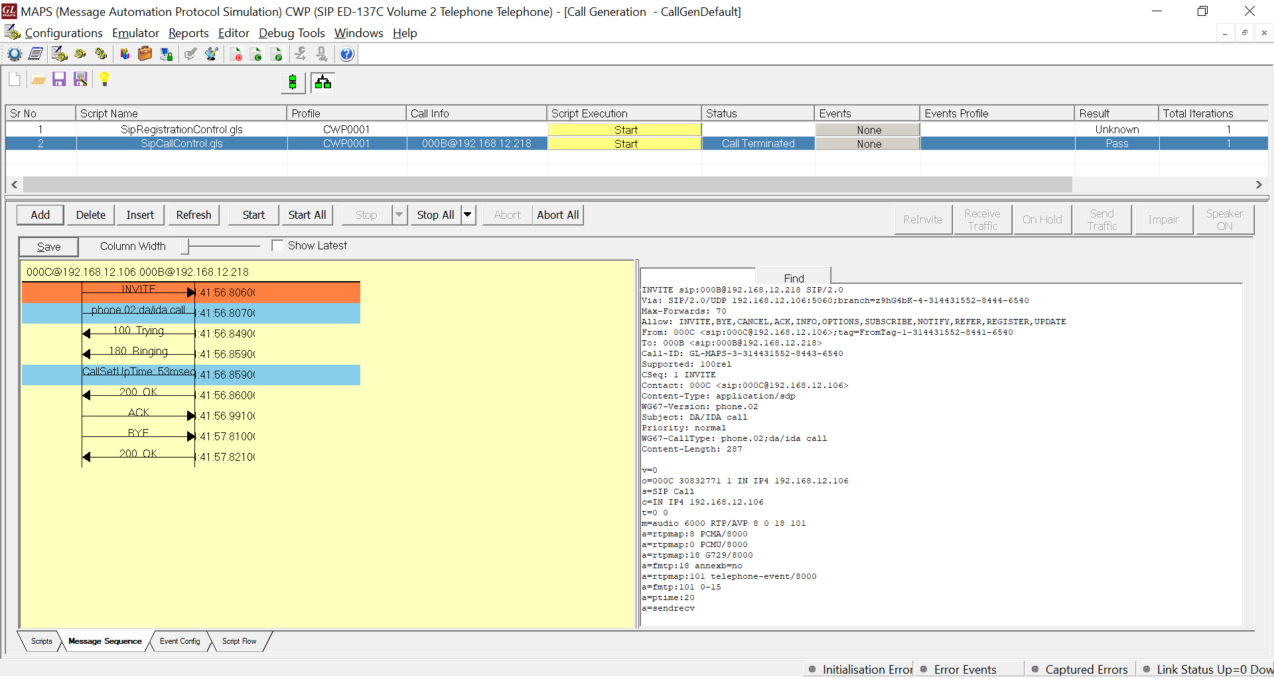Select the 180 Ringing message
Image resolution: width=1274 pixels, height=679 pixels.
[x=139, y=351]
